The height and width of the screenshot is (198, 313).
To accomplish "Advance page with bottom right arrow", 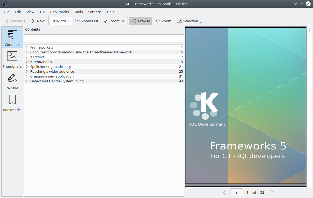I will pos(272,192).
